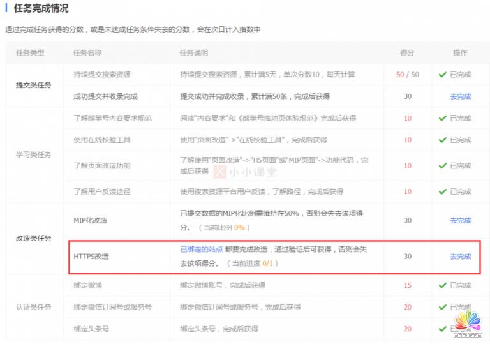This screenshot has height=344, width=490.
Task: Open the 已绑定的站点 blue link
Action: point(201,250)
